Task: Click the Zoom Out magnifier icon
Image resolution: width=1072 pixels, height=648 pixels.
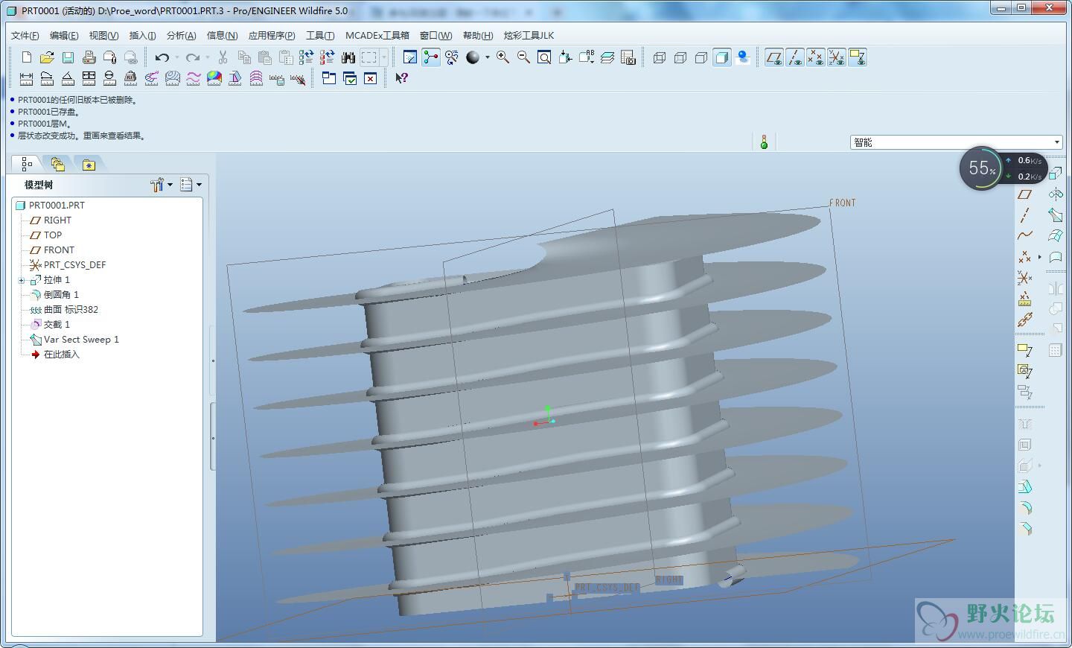Action: [x=523, y=57]
